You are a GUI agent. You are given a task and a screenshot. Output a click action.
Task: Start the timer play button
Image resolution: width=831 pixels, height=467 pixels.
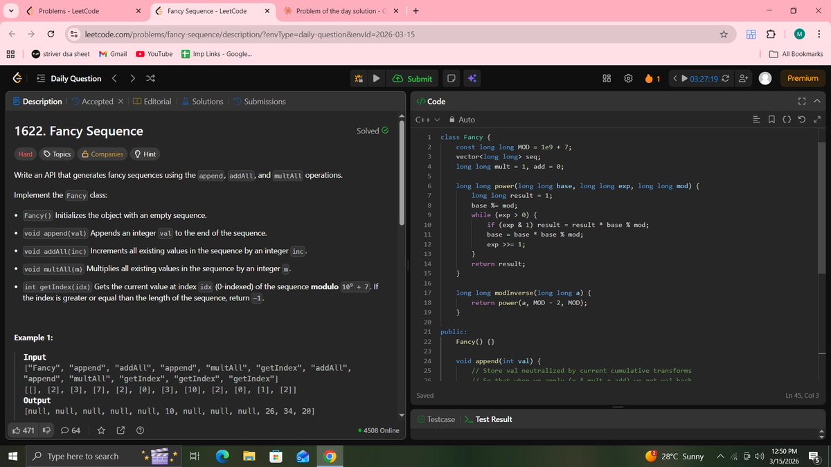(x=685, y=78)
